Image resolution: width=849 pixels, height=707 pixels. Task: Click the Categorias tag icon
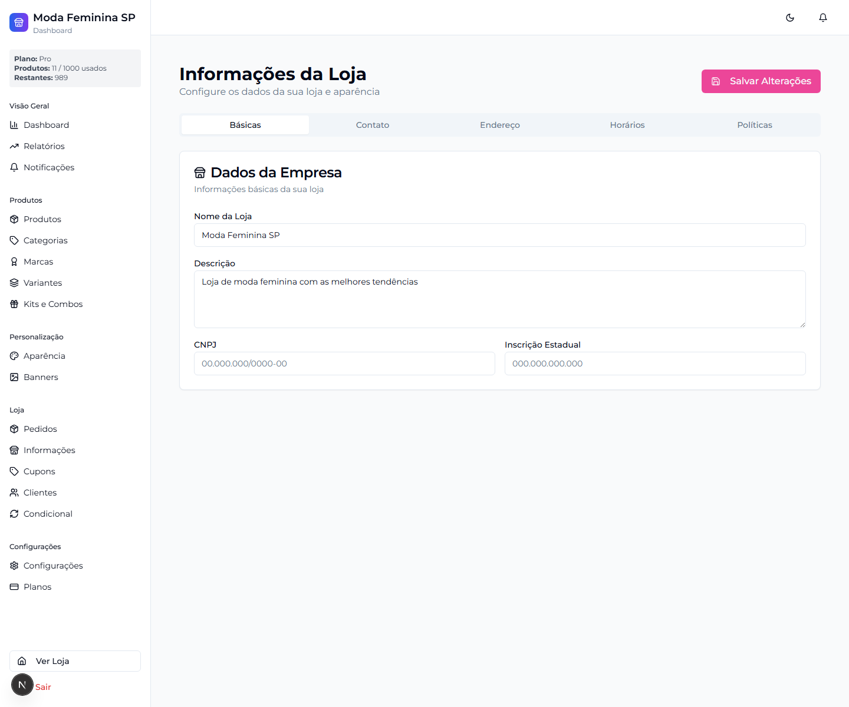point(14,240)
